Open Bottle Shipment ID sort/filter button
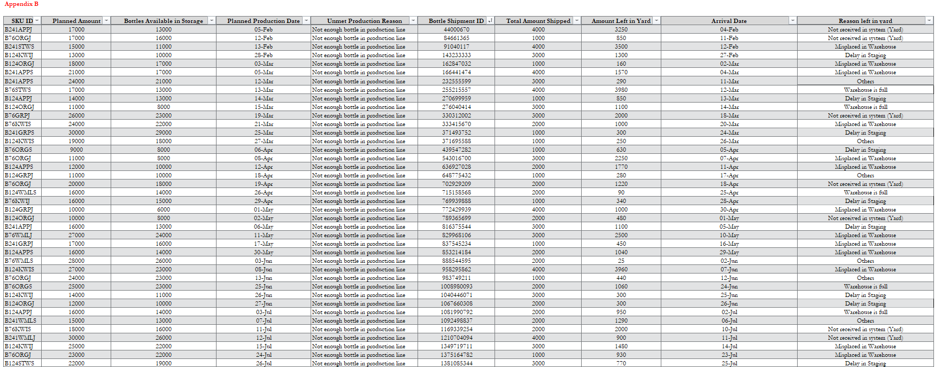This screenshot has height=367, width=942. [490, 21]
